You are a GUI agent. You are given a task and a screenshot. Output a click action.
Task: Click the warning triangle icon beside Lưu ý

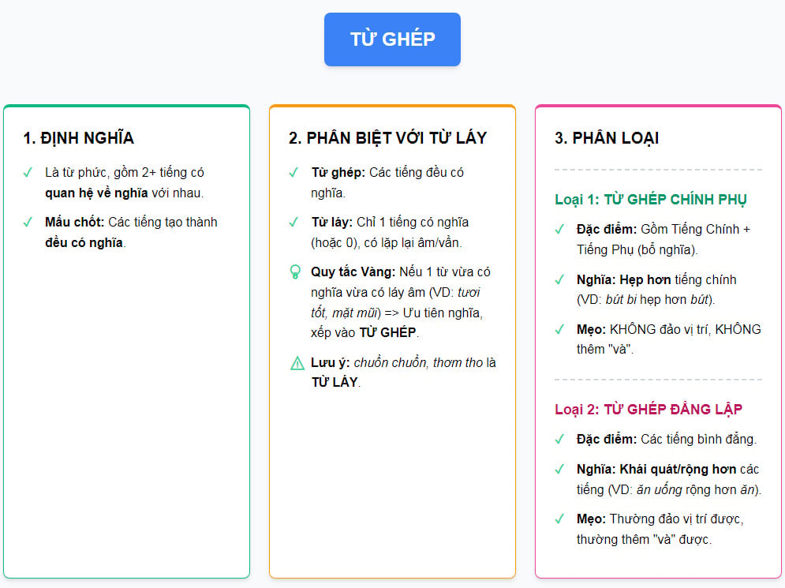click(297, 362)
